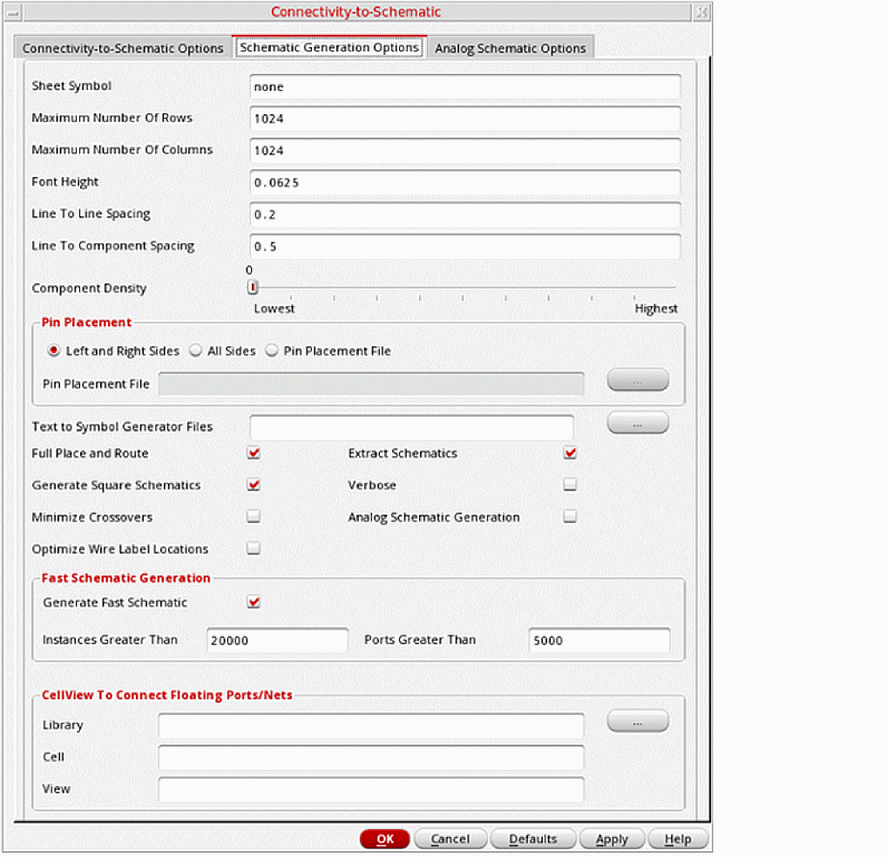Click the Instances Greater Than field
The height and width of the screenshot is (857, 887).
(277, 640)
